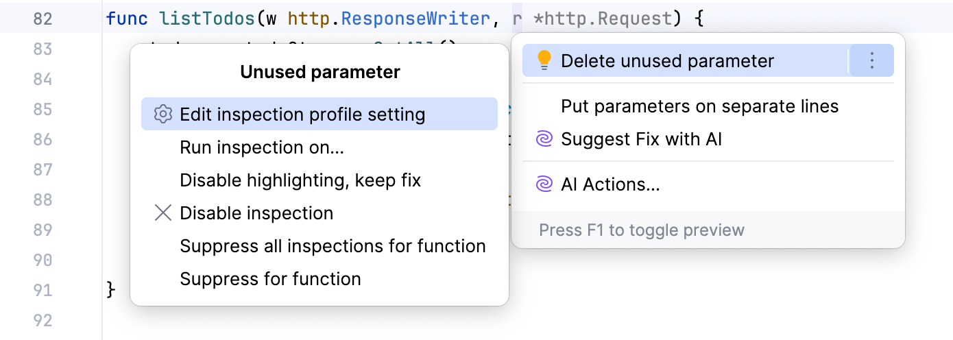
Task: Choose Disable highlighting, keep fix
Action: click(x=300, y=180)
